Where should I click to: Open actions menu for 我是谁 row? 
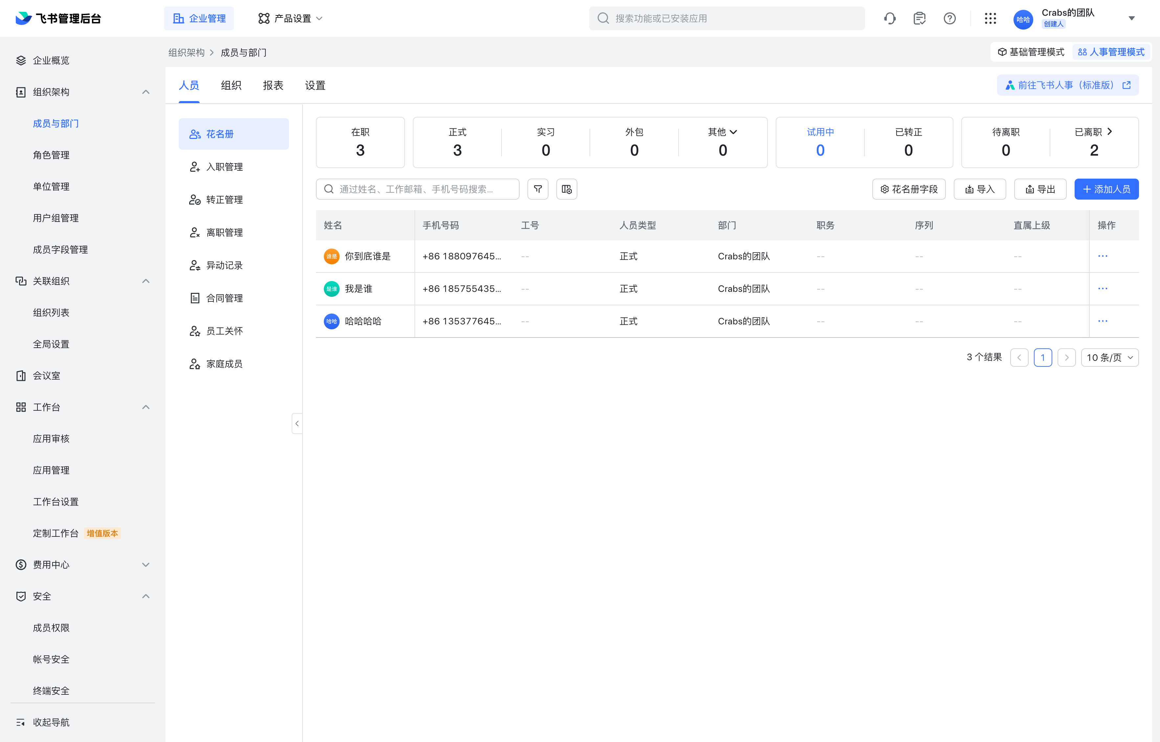(1102, 289)
